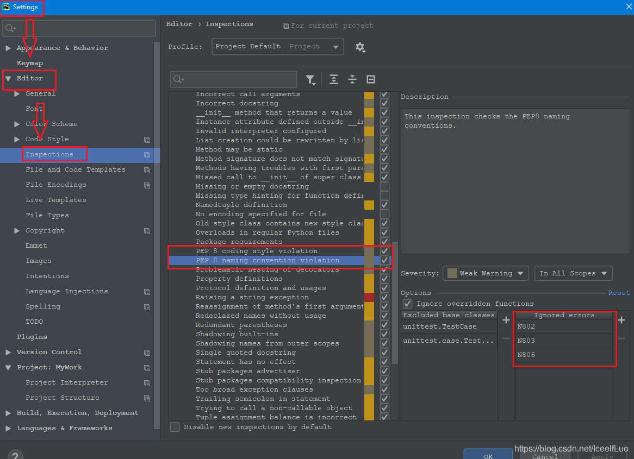
Task: Click project-level icon beside Code Style
Action: click(x=147, y=140)
